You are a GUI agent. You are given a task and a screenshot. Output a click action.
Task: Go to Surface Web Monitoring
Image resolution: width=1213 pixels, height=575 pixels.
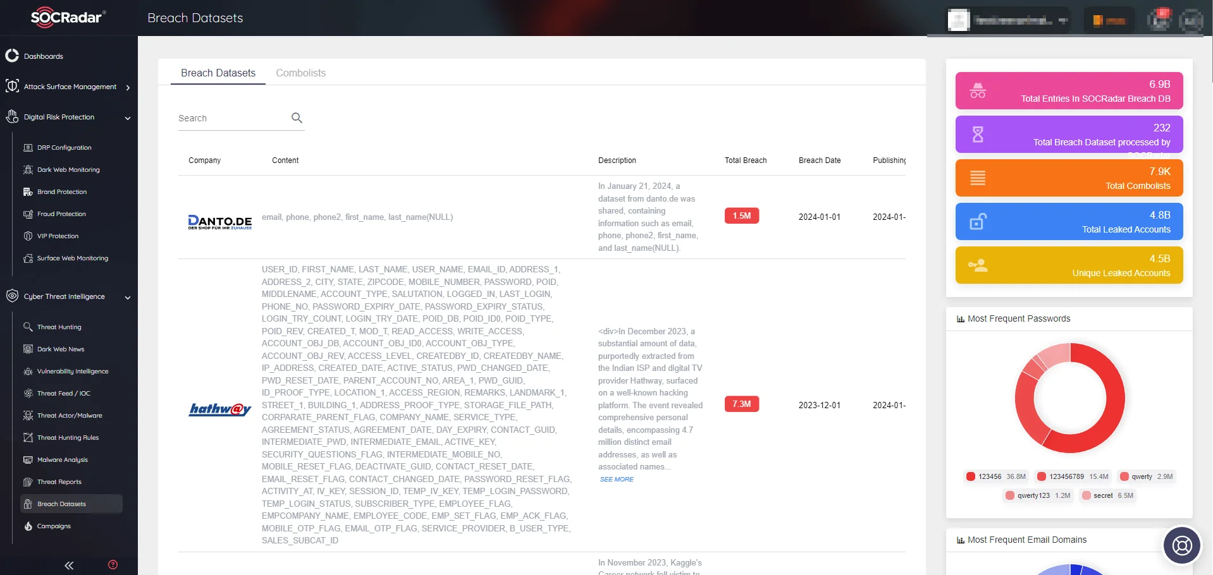tap(72, 258)
